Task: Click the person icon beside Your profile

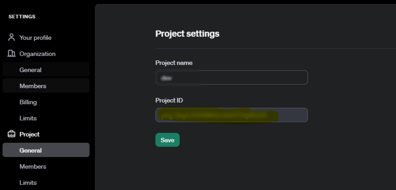Action: (11, 37)
